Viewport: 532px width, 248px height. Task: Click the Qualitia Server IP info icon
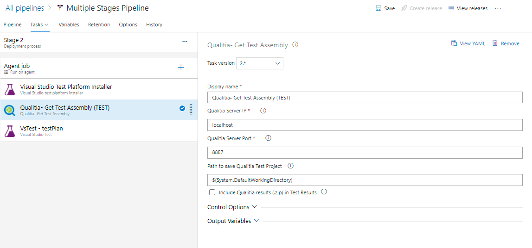click(x=263, y=111)
